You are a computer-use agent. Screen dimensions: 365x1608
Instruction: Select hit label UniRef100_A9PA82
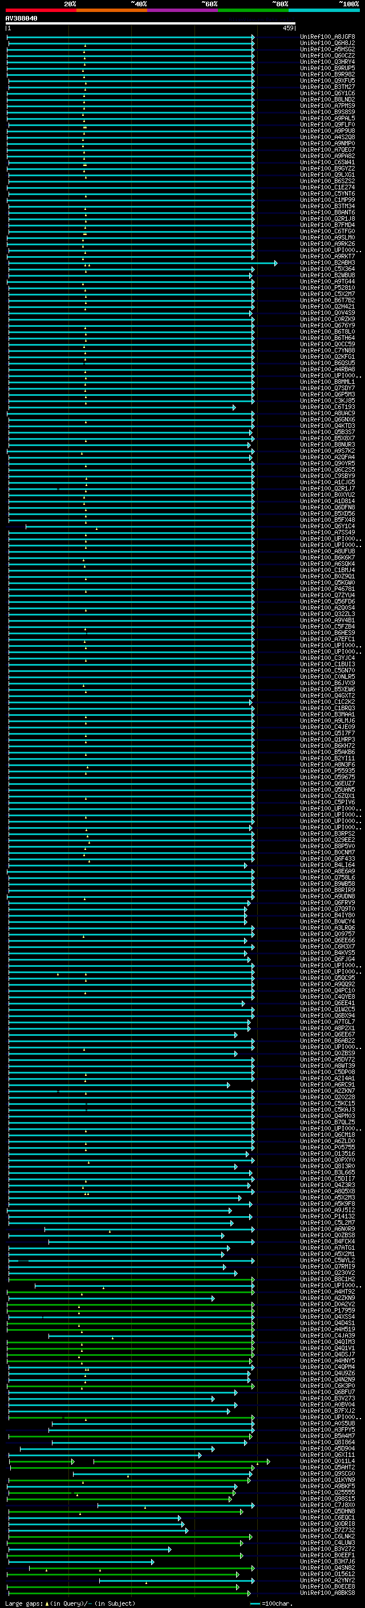coord(327,156)
